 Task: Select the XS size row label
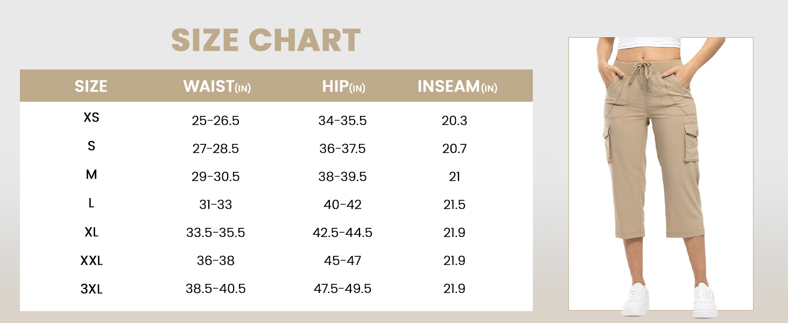pos(92,117)
